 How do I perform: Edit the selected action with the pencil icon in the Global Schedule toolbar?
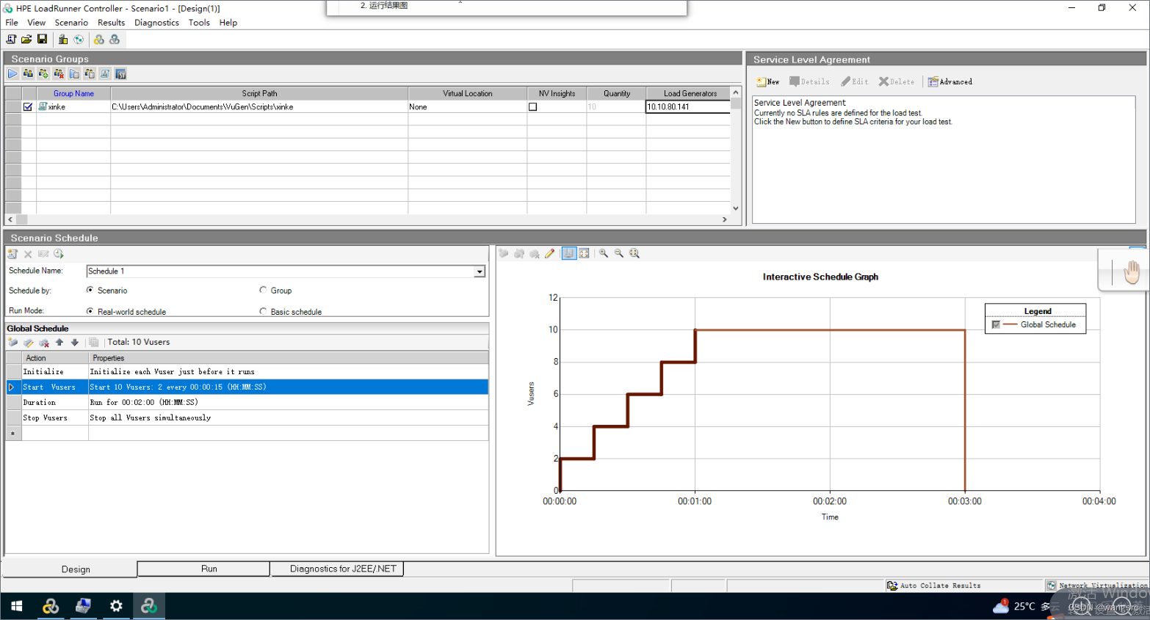pyautogui.click(x=28, y=343)
